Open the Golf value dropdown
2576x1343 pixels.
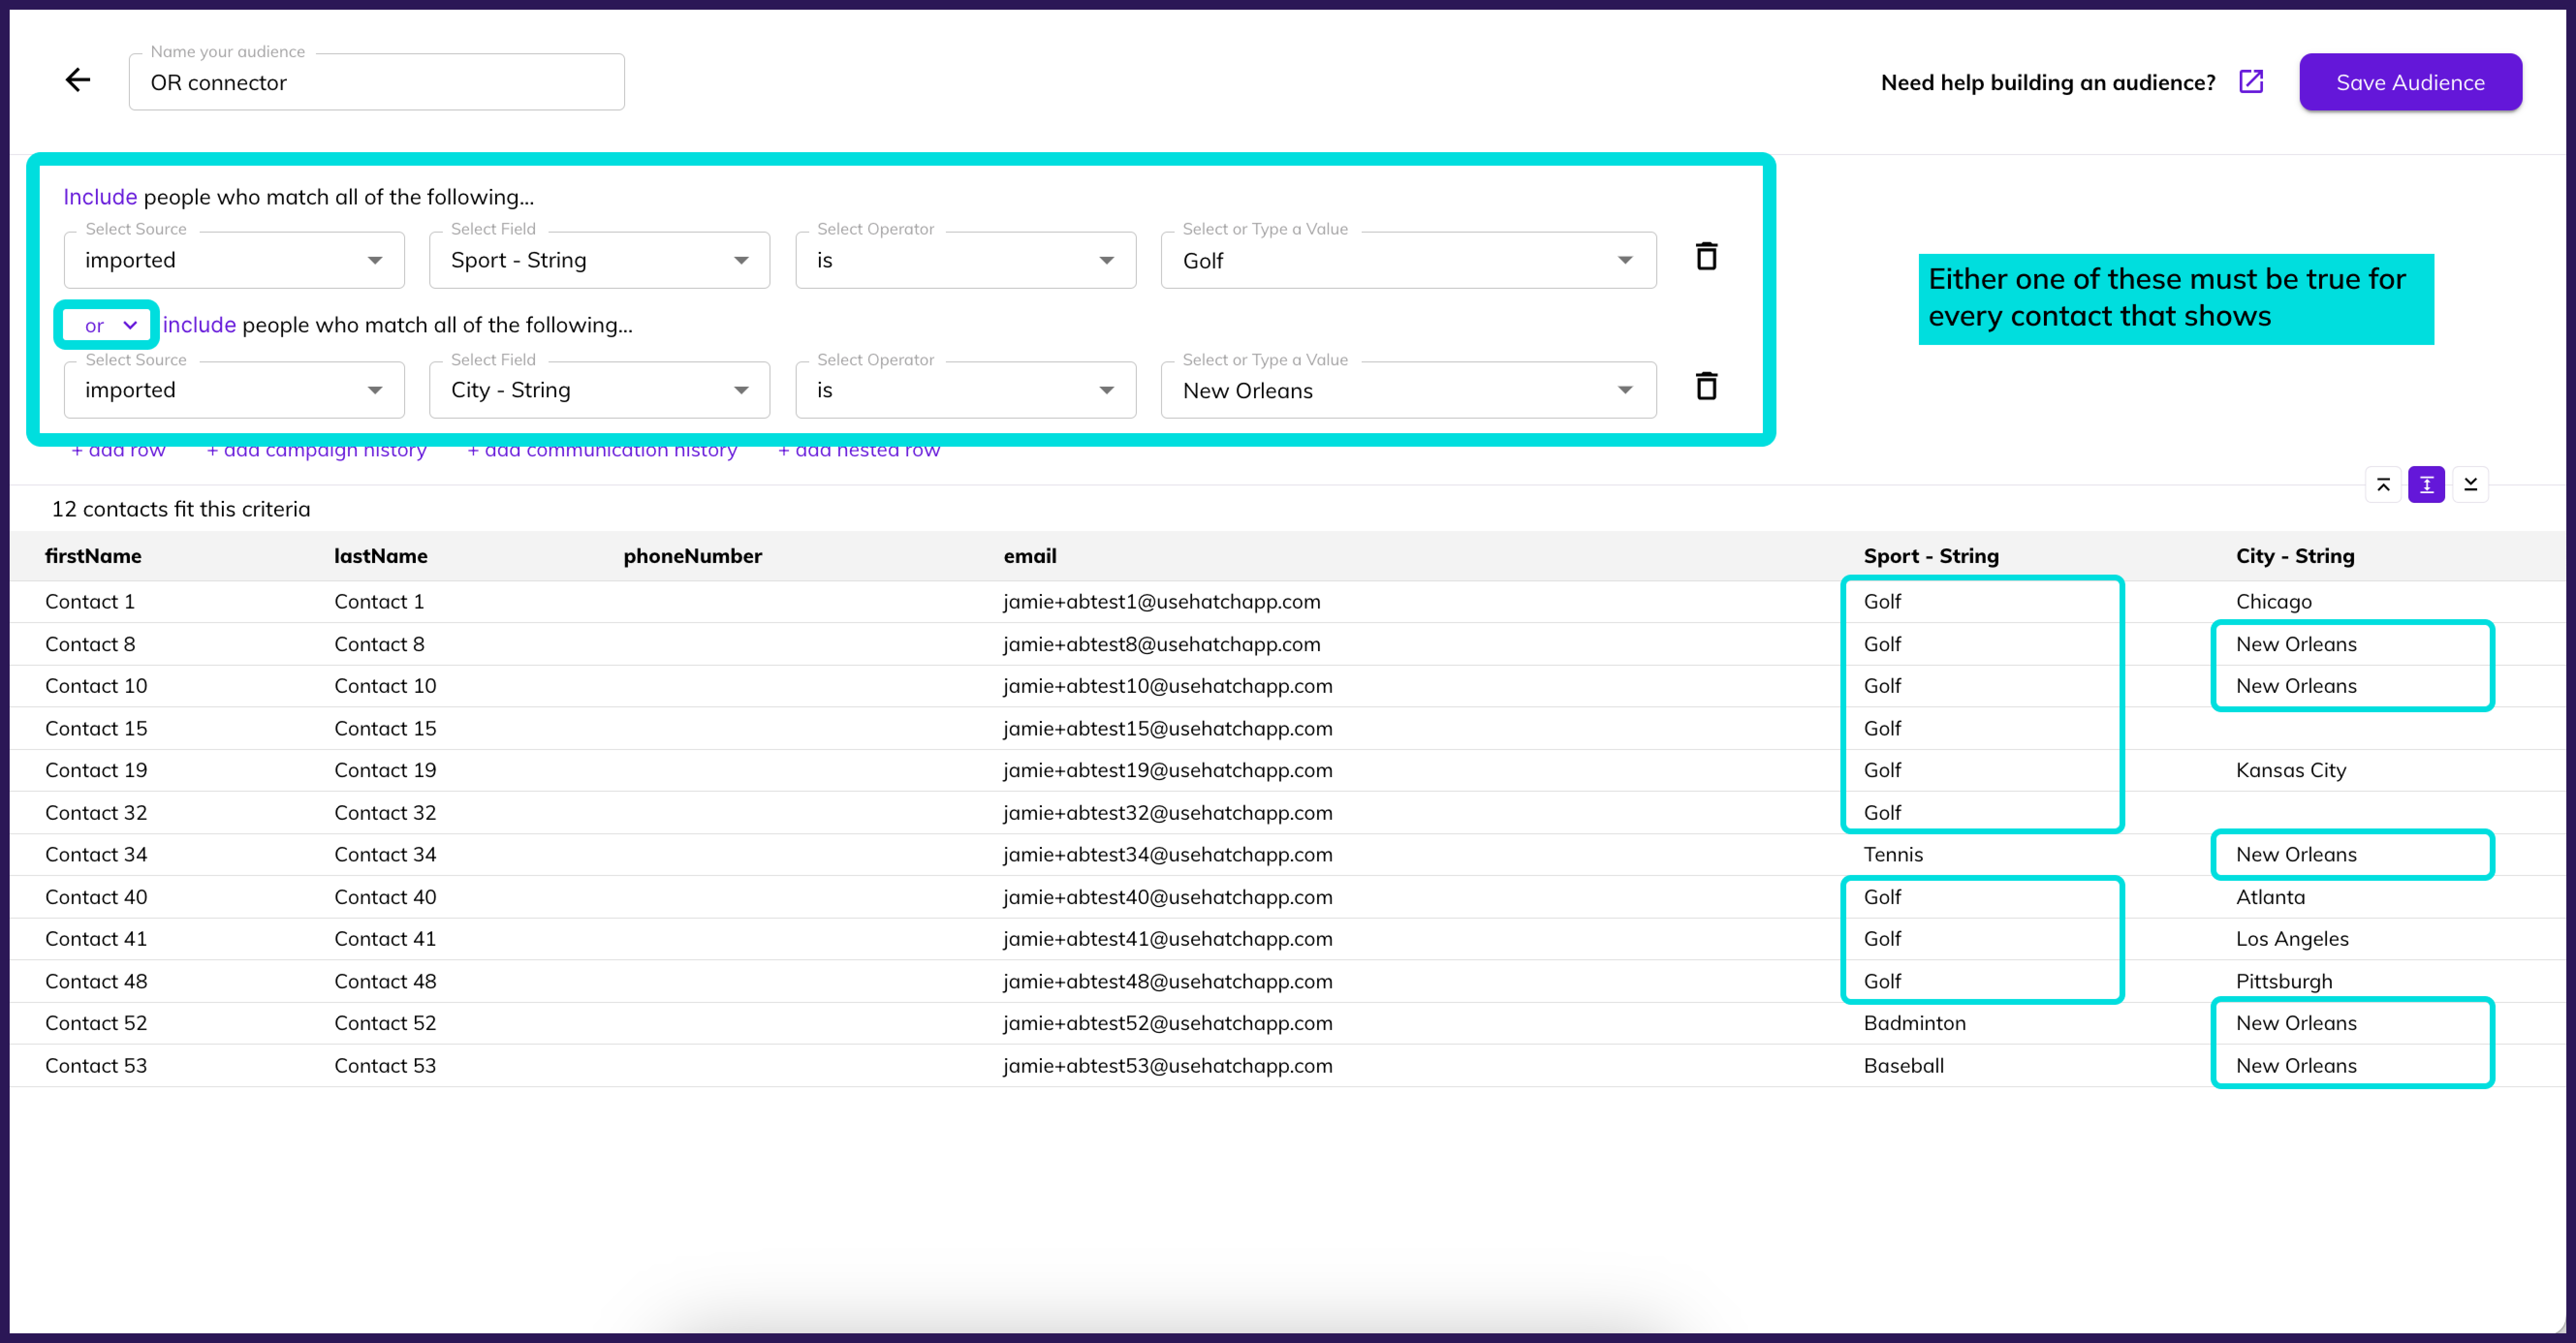point(1407,260)
